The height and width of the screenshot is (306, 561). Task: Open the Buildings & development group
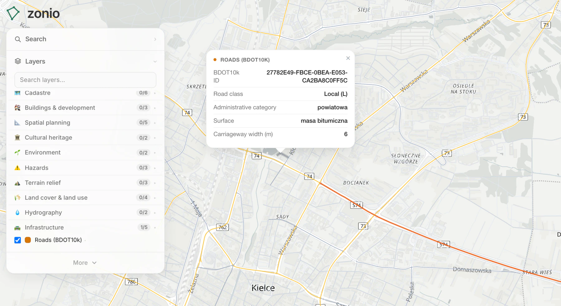(85, 108)
